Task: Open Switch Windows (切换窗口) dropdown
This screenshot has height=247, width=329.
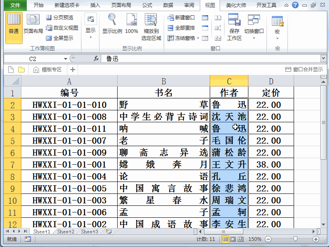Action: [x=254, y=27]
